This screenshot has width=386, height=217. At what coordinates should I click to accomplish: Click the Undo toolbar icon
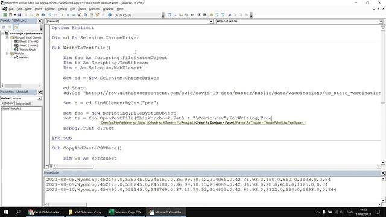coord(49,15)
